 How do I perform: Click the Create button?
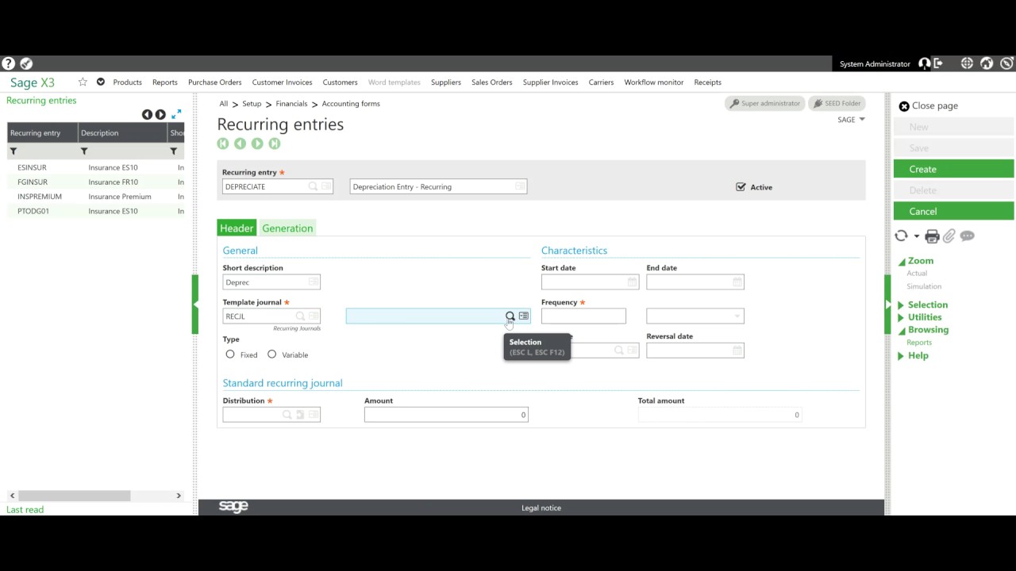click(x=953, y=169)
